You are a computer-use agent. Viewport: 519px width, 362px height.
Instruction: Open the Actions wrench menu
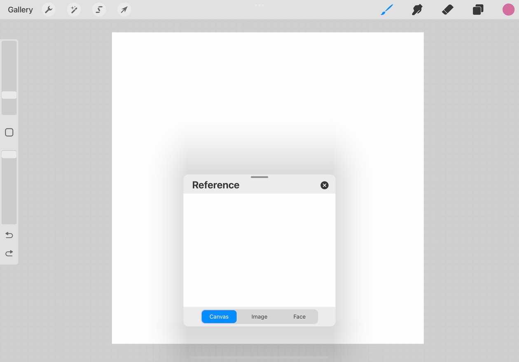pyautogui.click(x=49, y=9)
